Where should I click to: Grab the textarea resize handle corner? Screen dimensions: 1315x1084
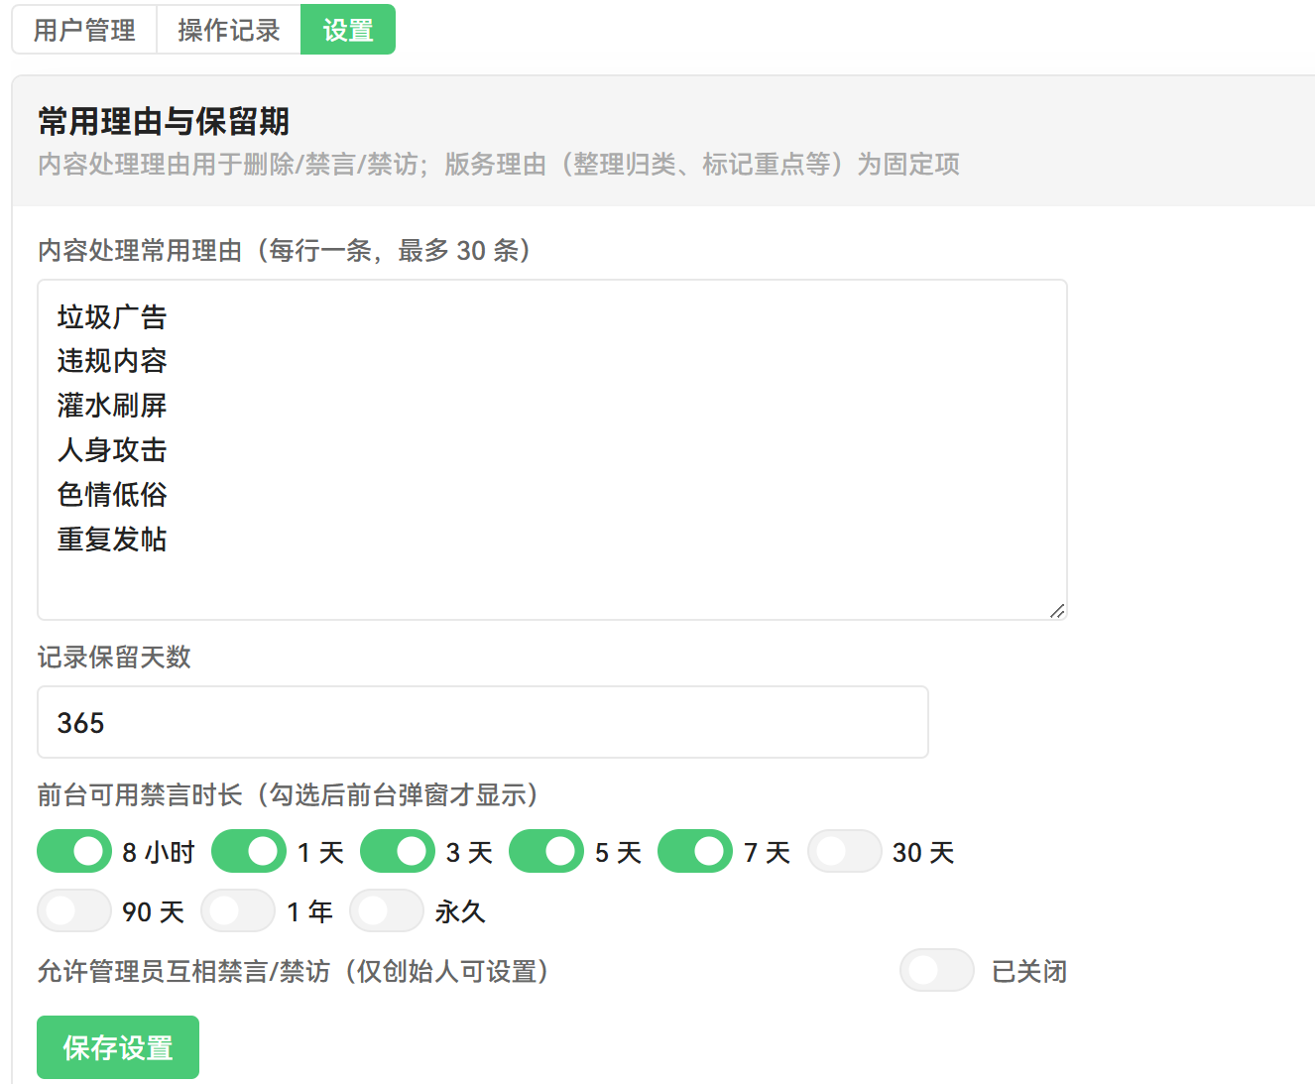(x=1057, y=610)
